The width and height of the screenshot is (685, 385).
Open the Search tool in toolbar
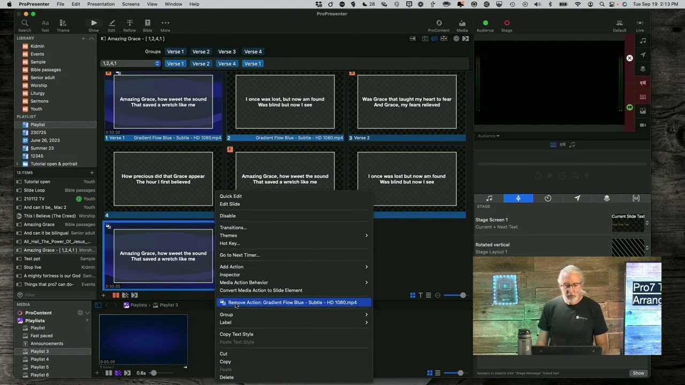point(25,23)
